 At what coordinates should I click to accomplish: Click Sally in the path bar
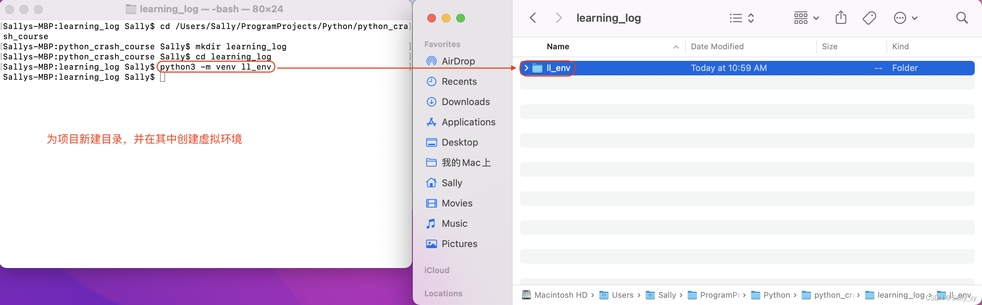(x=660, y=295)
